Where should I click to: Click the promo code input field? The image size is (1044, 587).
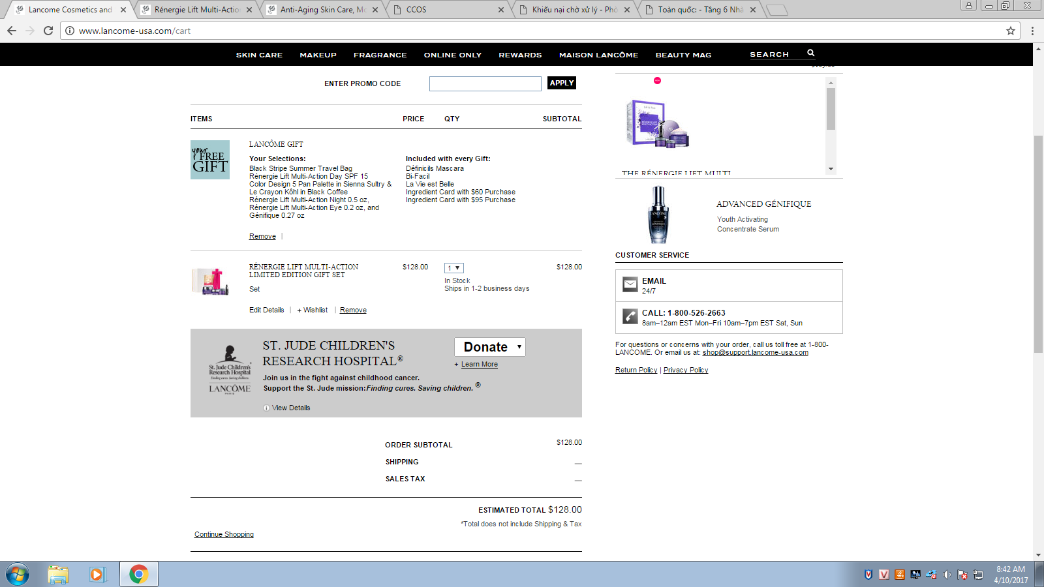coord(485,83)
